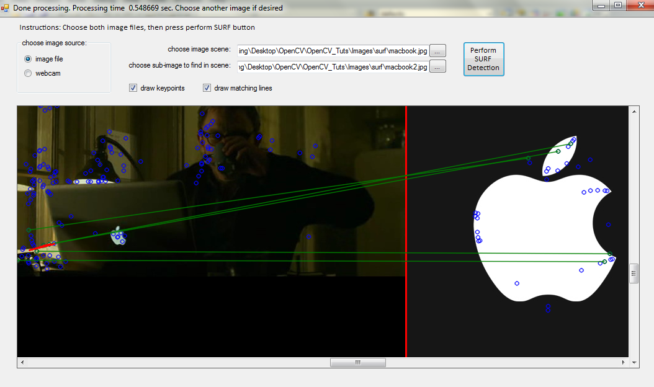Browse for the sub-image to find in scene
The image size is (654, 387).
[437, 66]
